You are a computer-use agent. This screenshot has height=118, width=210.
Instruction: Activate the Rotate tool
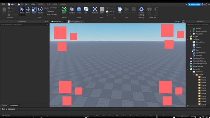click(x=40, y=10)
